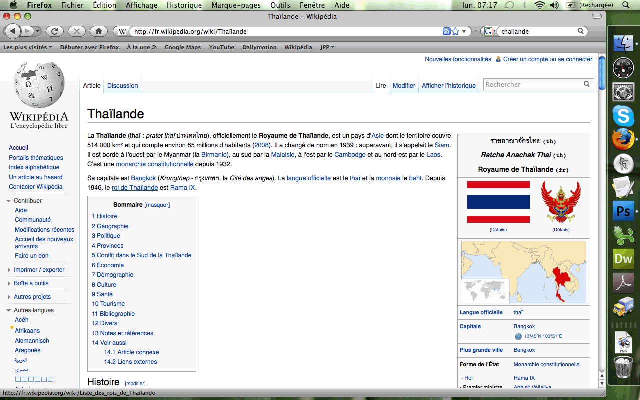Image resolution: width=640 pixels, height=400 pixels.
Task: Open Finder from the dock
Action: tap(623, 43)
